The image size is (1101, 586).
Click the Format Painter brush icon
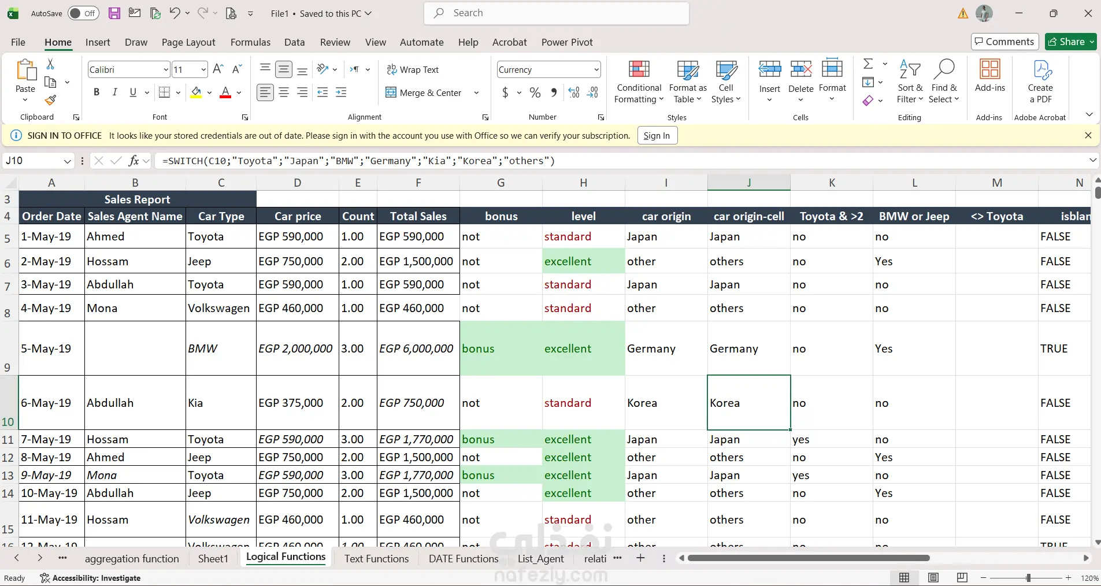[x=51, y=100]
